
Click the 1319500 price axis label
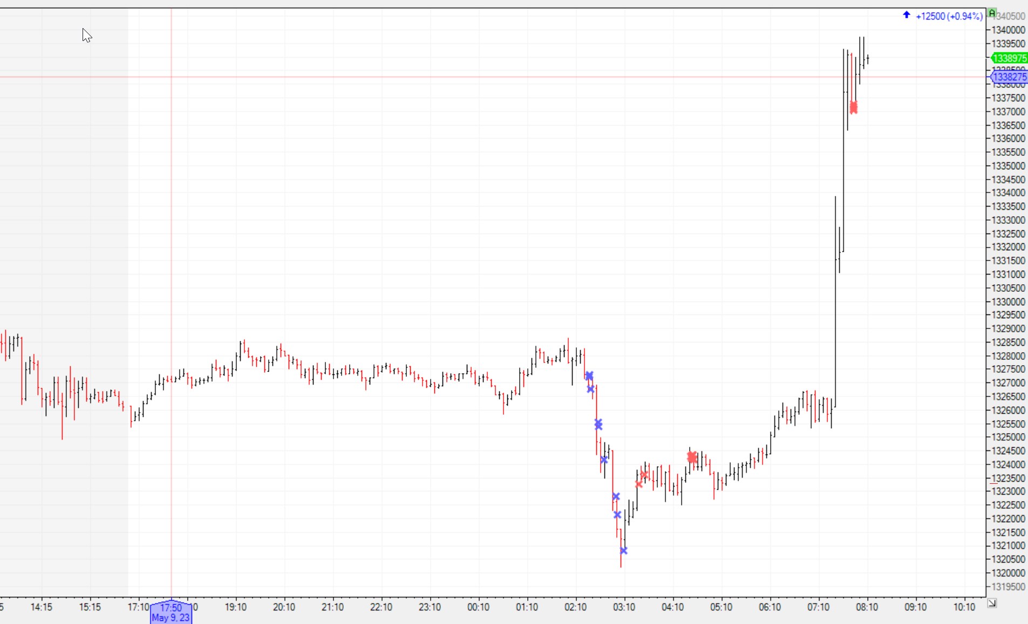tap(1009, 587)
